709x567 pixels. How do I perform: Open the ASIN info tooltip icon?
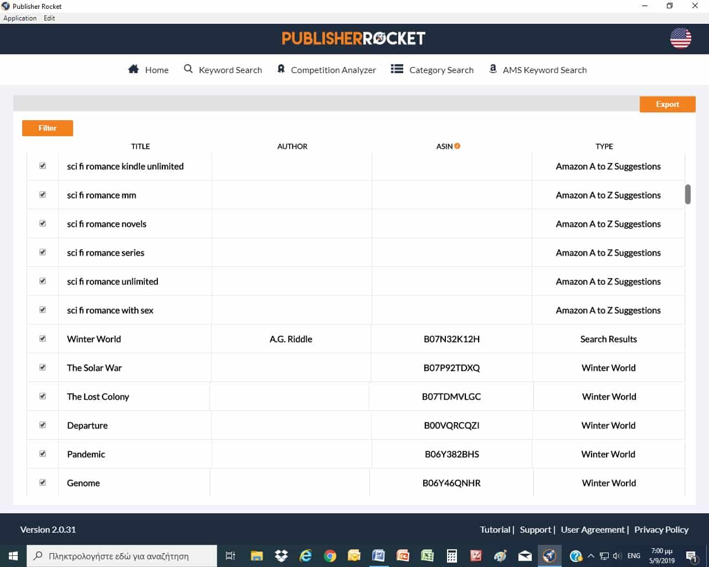(x=458, y=146)
